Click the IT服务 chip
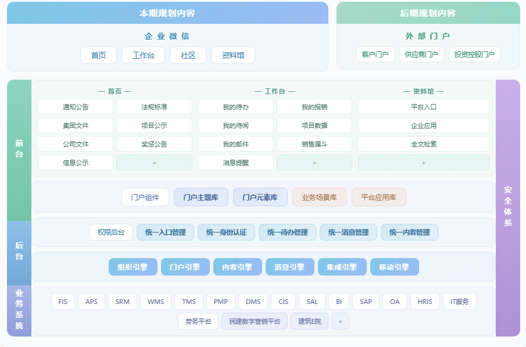The height and width of the screenshot is (347, 526). (460, 301)
